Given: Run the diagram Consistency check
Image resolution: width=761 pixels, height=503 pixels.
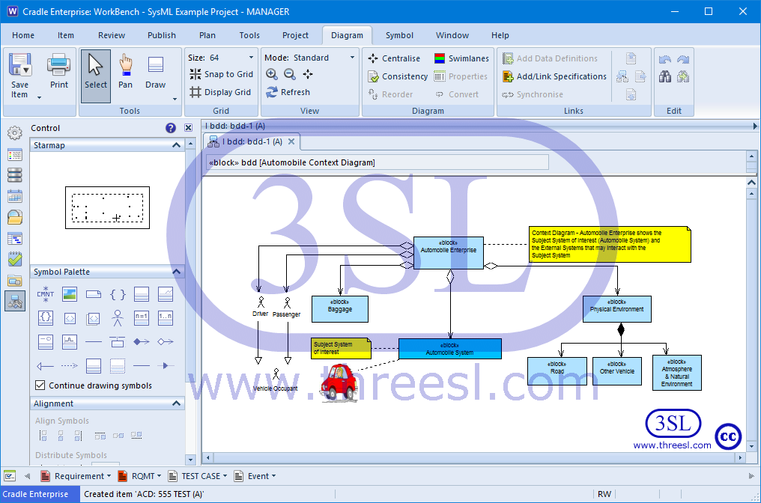Looking at the screenshot, I should point(398,76).
